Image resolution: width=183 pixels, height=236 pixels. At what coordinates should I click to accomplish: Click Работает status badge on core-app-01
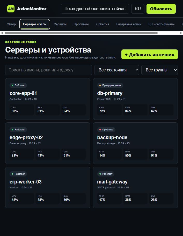18,85
